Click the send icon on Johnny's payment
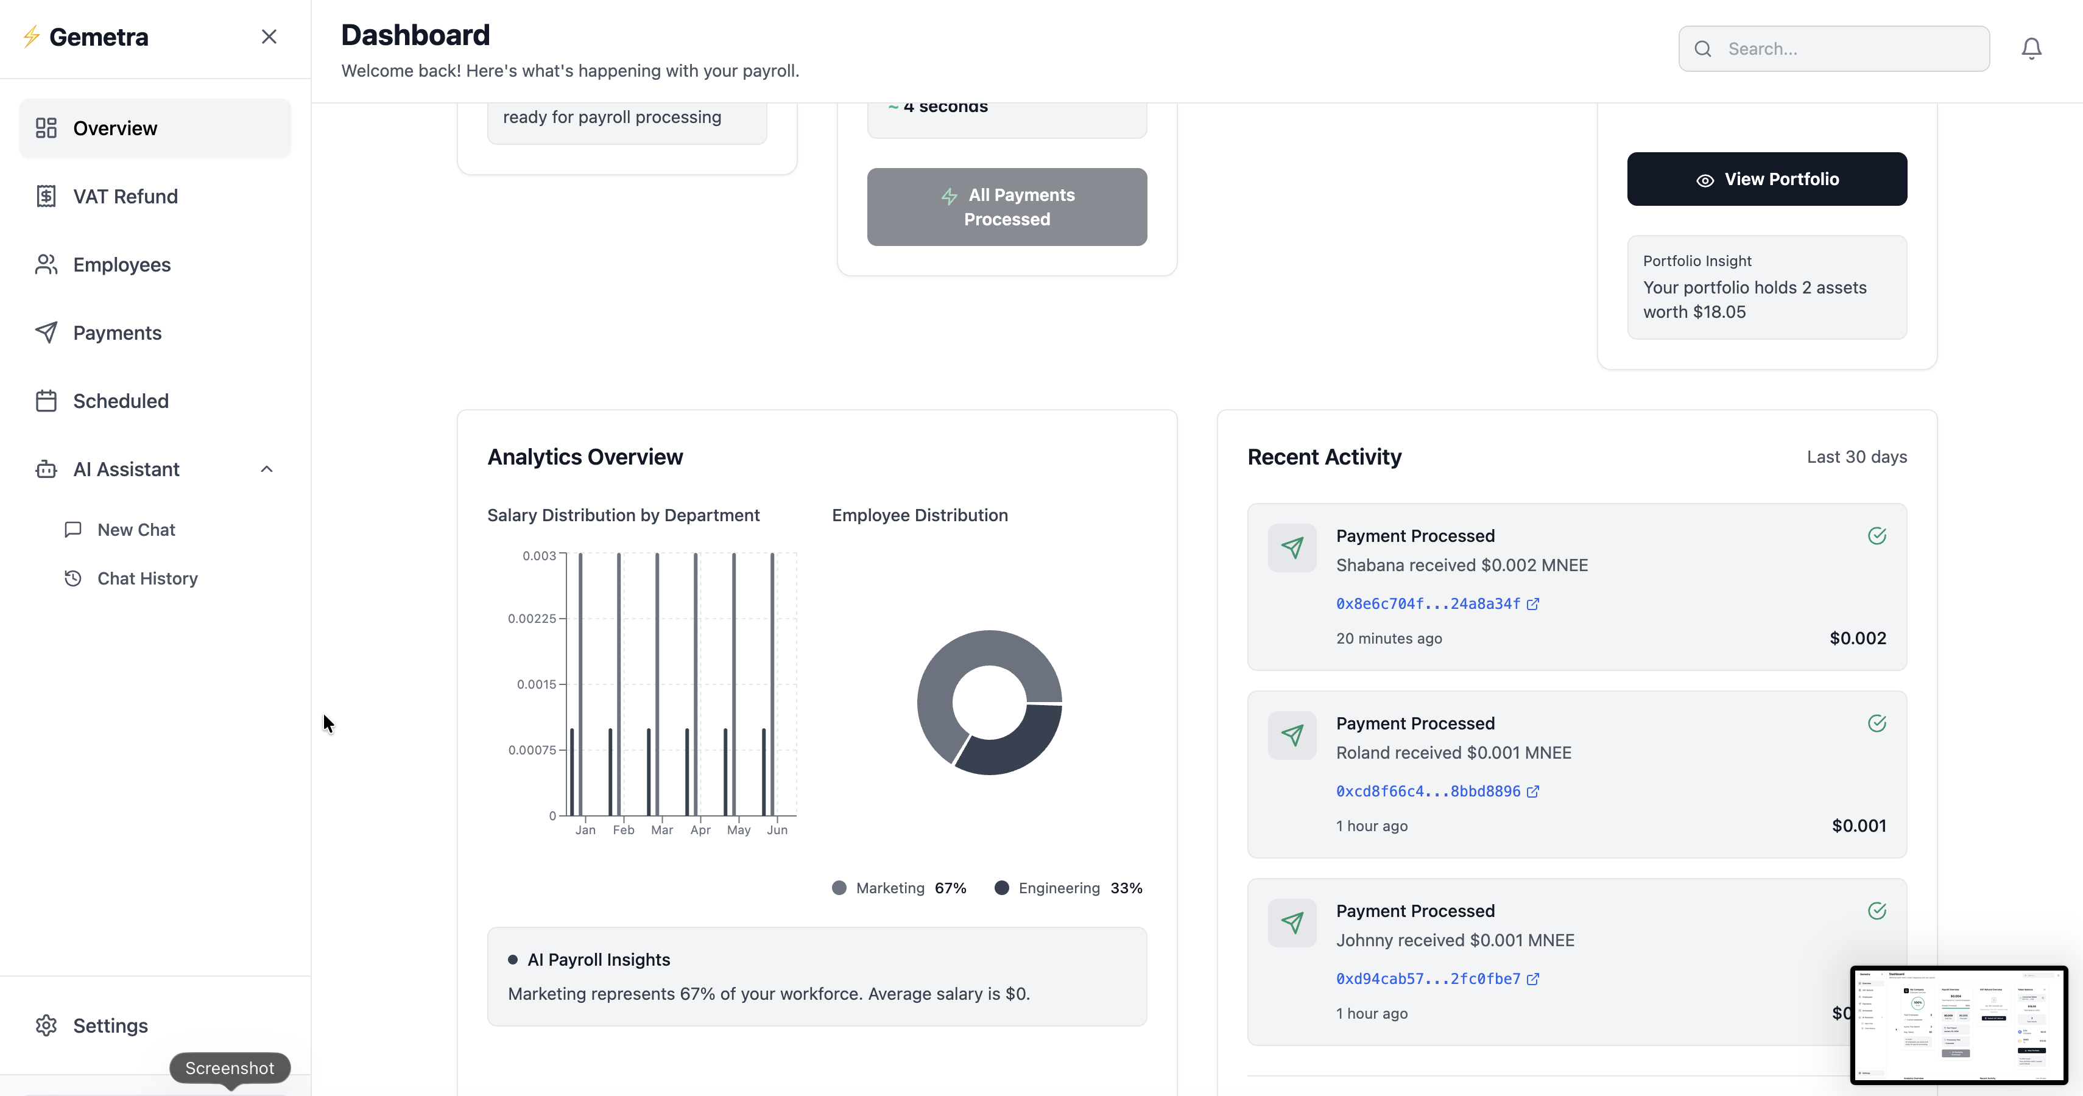This screenshot has width=2083, height=1096. (1292, 922)
